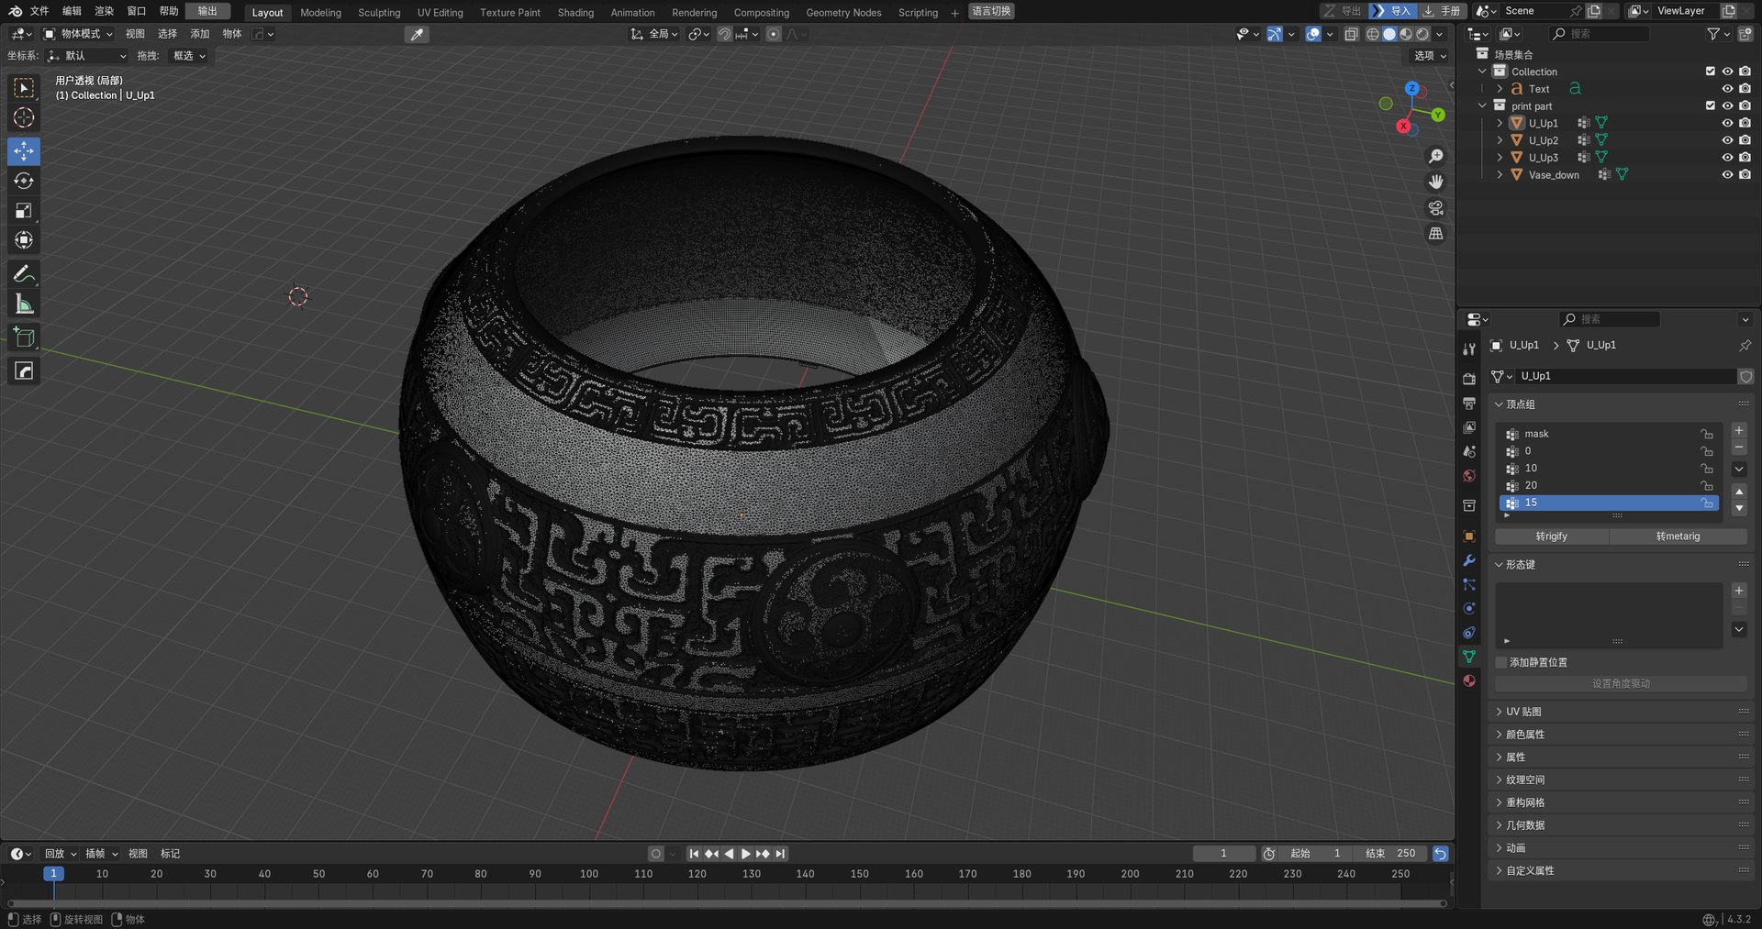Click the 语言切换 button
Viewport: 1762px width, 929px height.
pyautogui.click(x=991, y=11)
